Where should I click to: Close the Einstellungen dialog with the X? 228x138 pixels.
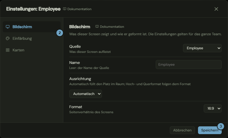[x=216, y=9]
